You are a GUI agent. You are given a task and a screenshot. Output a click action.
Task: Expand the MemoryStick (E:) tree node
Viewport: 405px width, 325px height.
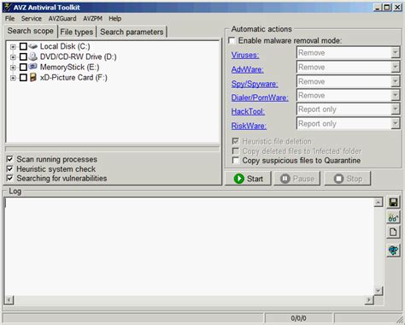[13, 68]
